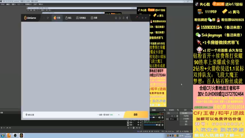Remove the selected source with minus icon
This screenshot has width=245, height=138.
click(x=131, y=128)
